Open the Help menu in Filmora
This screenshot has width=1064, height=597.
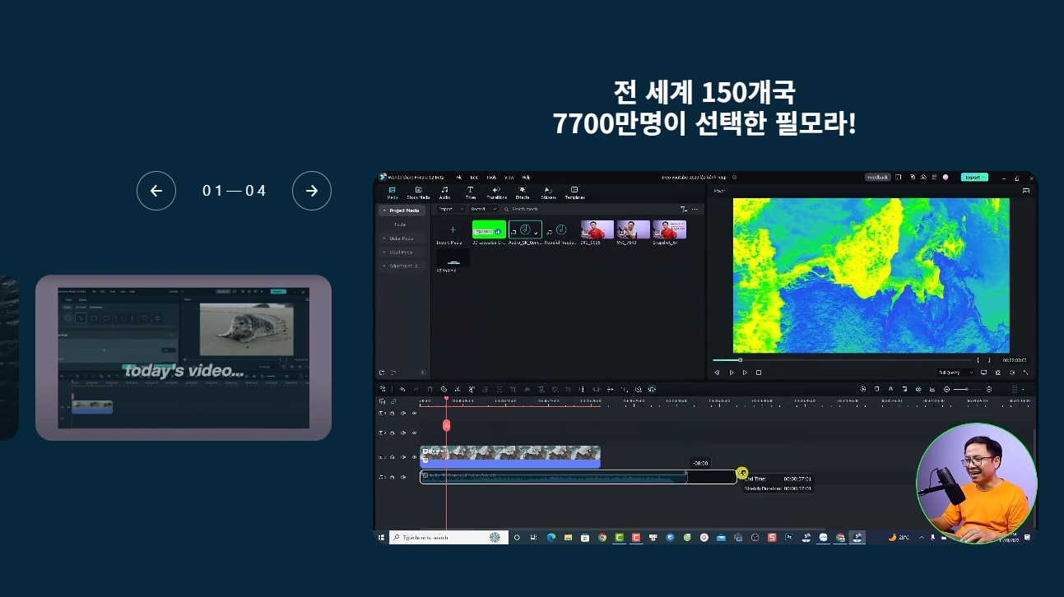tap(526, 178)
